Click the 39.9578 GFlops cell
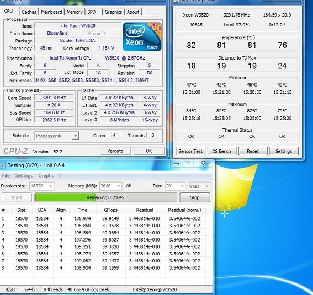The image size is (313, 295). 110,226
